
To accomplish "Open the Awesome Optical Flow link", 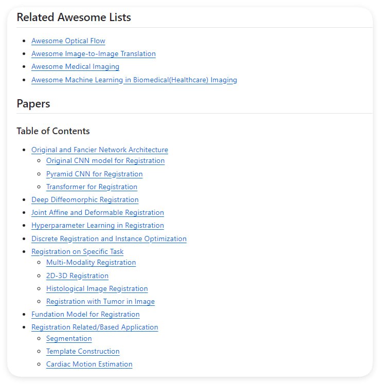I will point(68,41).
